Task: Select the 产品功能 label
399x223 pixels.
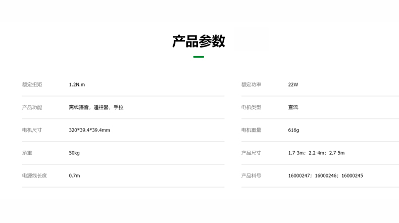Action: 32,108
